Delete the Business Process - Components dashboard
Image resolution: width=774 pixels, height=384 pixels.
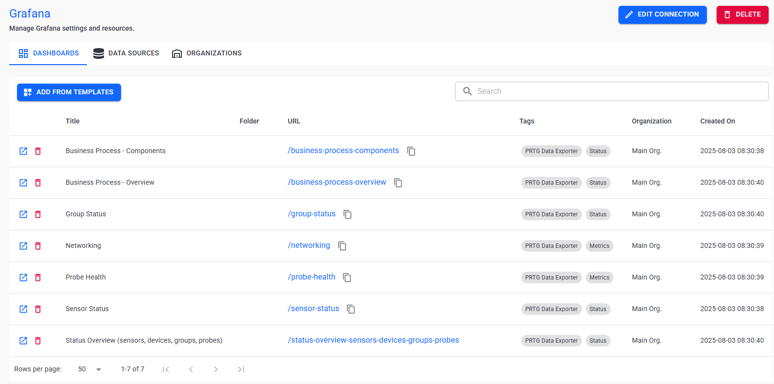(38, 151)
